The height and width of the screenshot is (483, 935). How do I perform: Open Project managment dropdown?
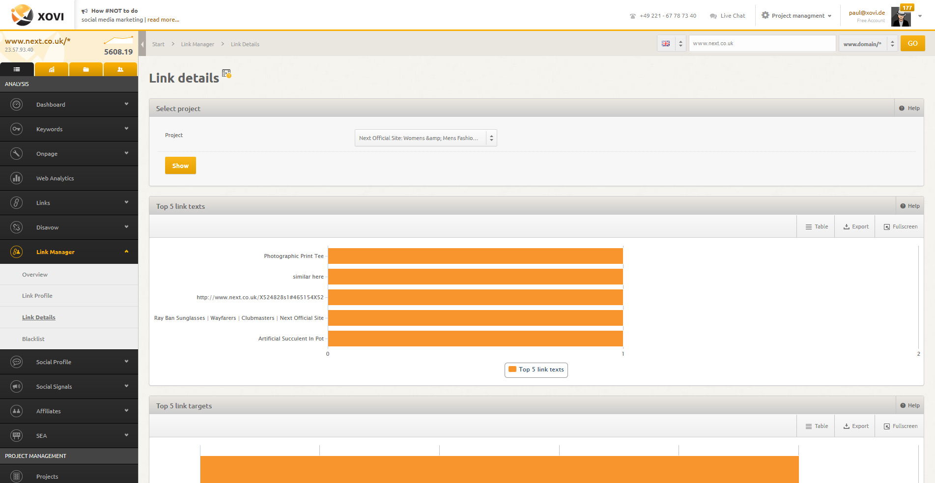point(796,16)
